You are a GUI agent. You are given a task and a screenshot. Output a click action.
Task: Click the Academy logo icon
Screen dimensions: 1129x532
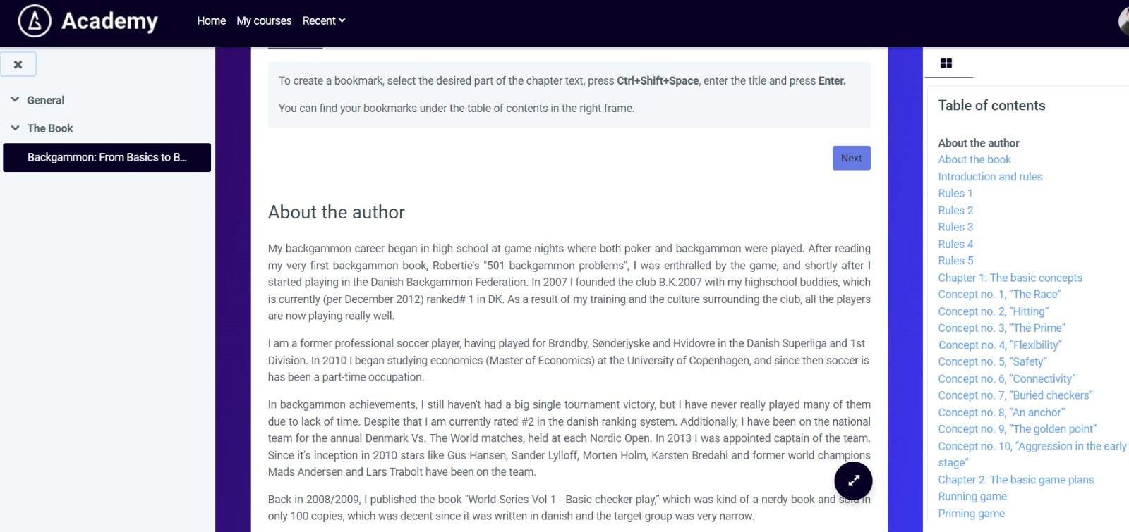pos(35,21)
